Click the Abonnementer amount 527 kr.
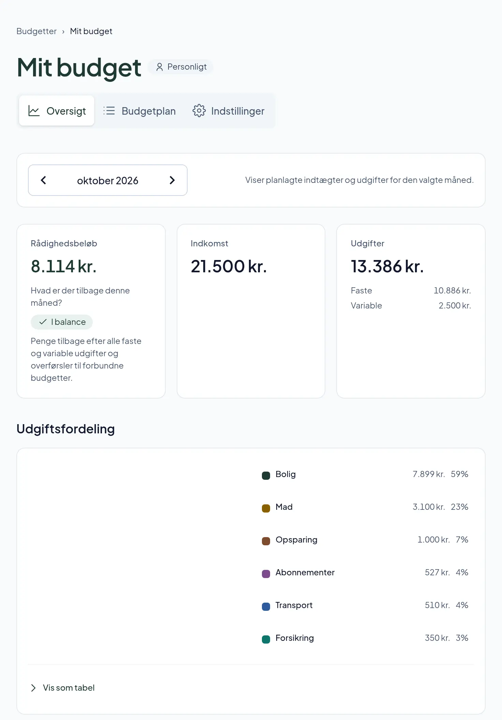This screenshot has height=720, width=502. pyautogui.click(x=438, y=572)
